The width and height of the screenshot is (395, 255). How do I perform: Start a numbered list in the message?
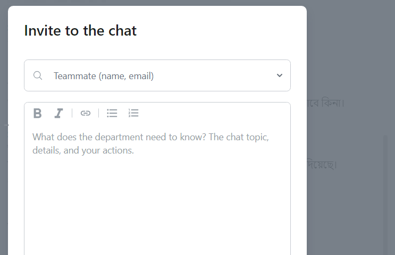coord(133,113)
